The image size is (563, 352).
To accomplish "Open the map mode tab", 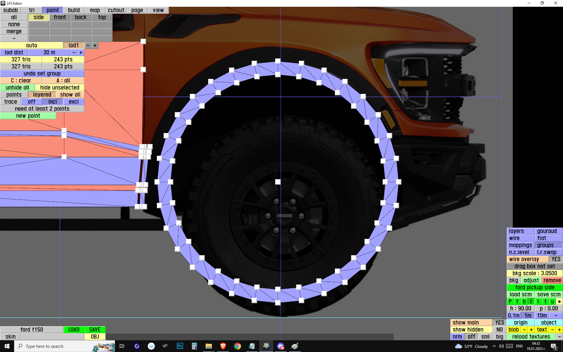I will point(95,10).
